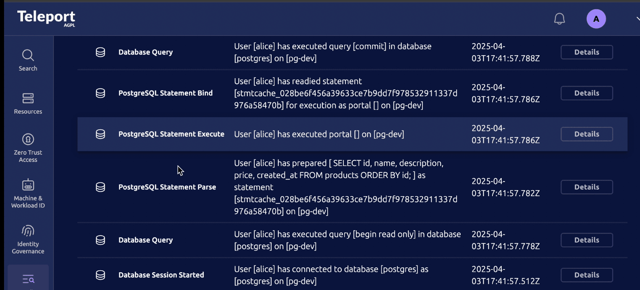The width and height of the screenshot is (640, 290).
Task: Open the user avatar menu
Action: coord(596,19)
